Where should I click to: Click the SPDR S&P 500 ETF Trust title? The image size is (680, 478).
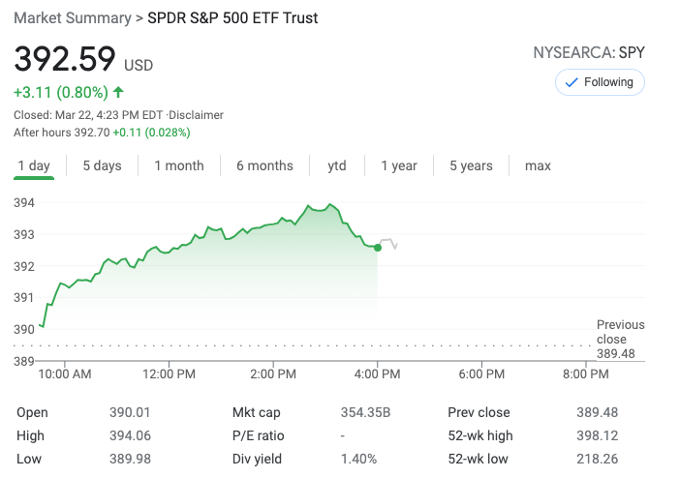[232, 18]
